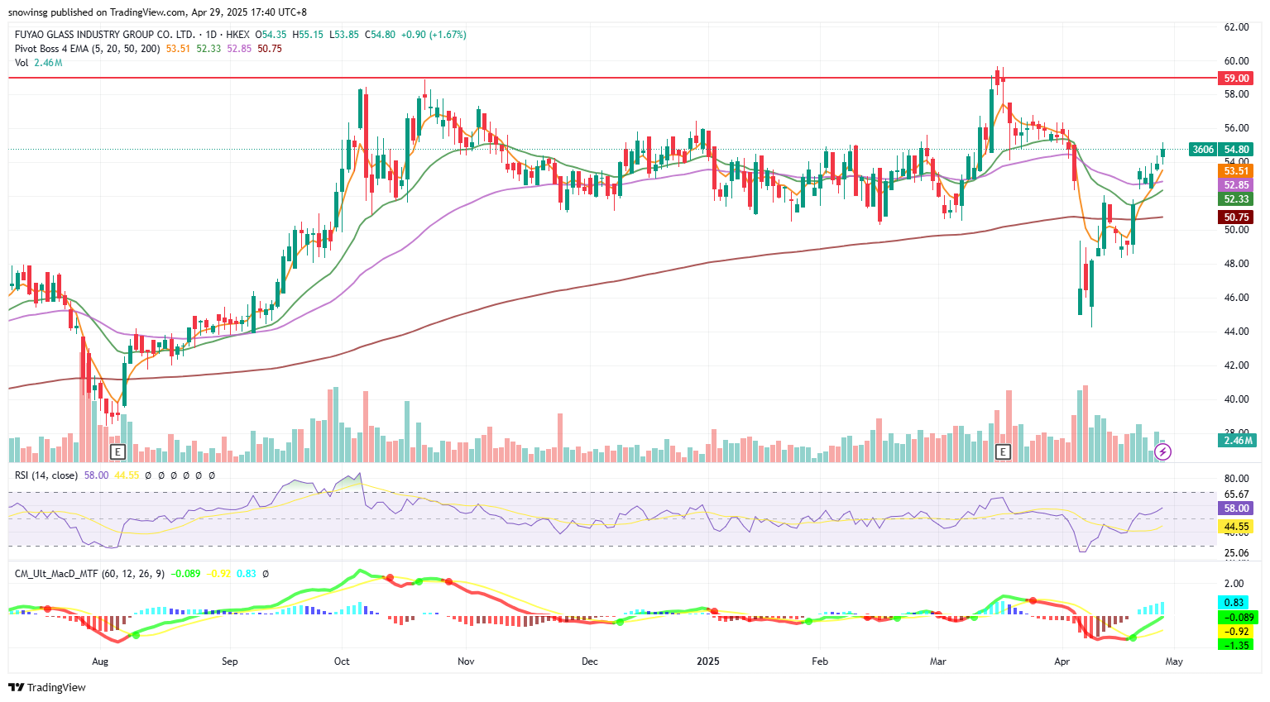Click the Aug label on time axis
Screen dimensions: 1270x702
(100, 661)
